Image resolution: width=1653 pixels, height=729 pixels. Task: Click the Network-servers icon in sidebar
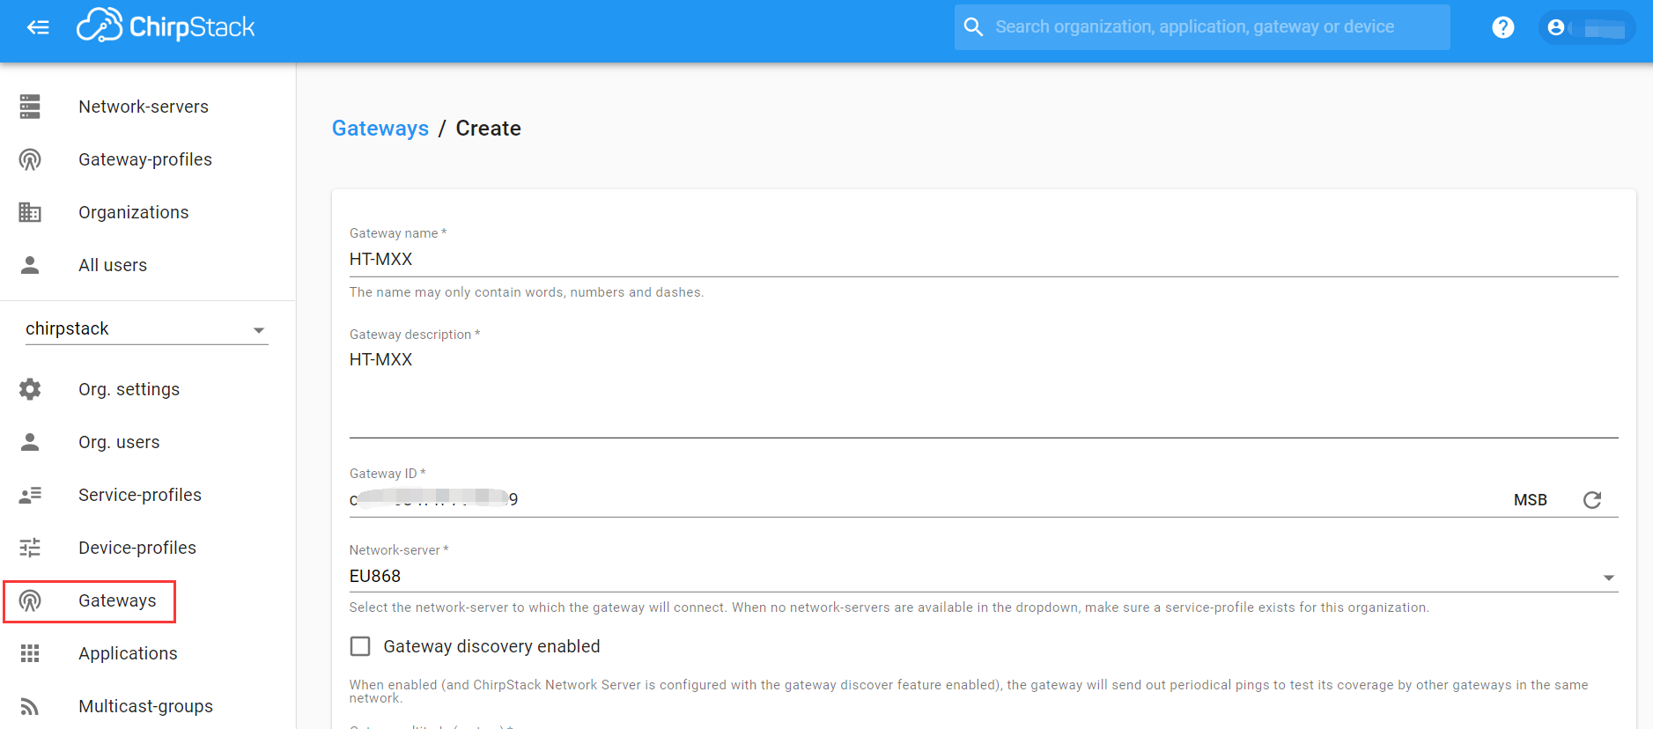pyautogui.click(x=30, y=107)
